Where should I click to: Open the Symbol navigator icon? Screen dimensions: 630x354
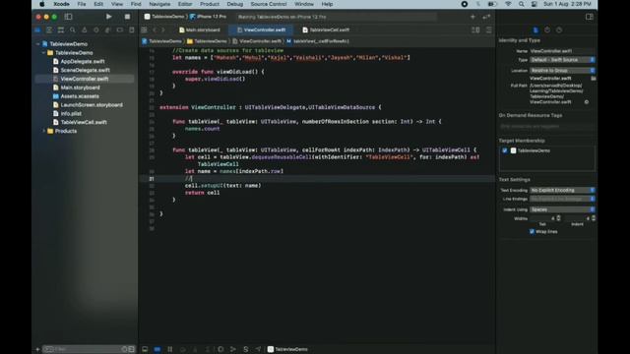tap(61, 30)
